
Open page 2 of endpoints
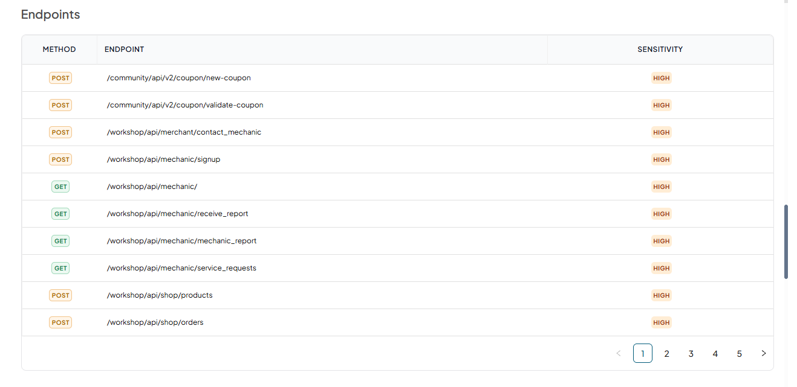click(666, 353)
